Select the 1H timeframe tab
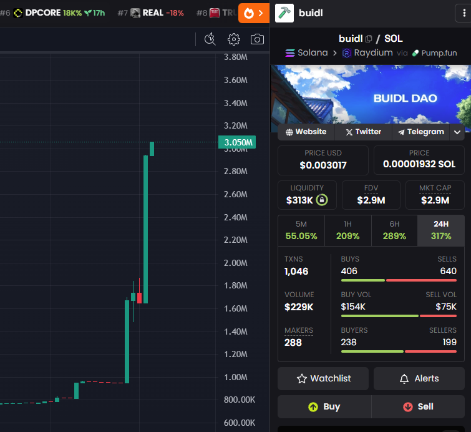The height and width of the screenshot is (432, 471). pyautogui.click(x=348, y=230)
